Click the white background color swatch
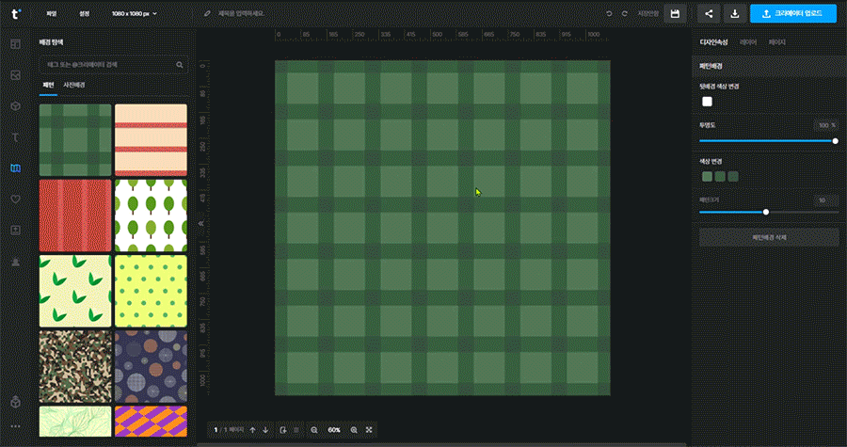 pyautogui.click(x=707, y=102)
